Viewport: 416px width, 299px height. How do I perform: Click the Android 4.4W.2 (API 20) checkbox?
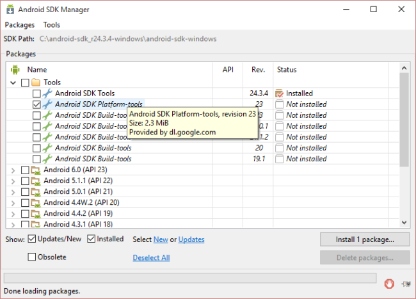pos(25,203)
